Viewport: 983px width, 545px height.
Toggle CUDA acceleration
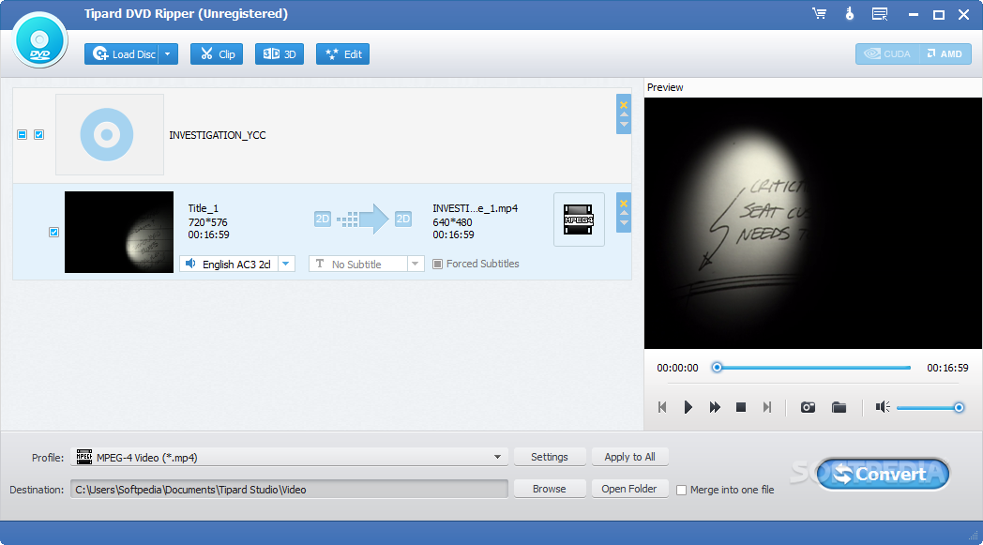[887, 53]
